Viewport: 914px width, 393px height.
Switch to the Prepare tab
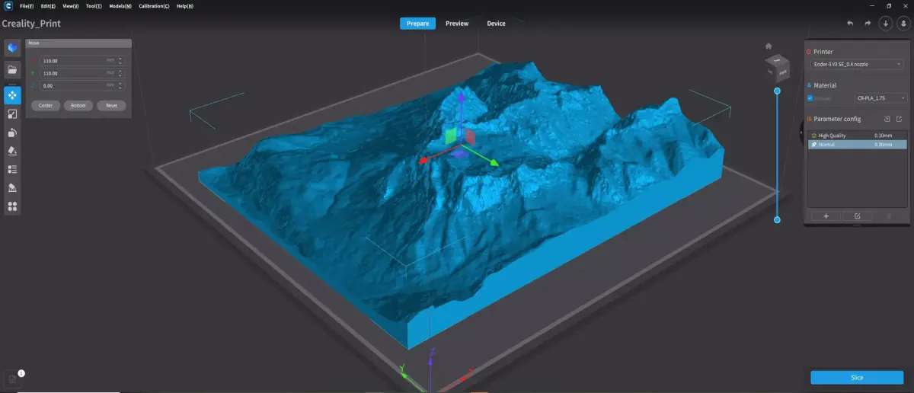(x=417, y=23)
